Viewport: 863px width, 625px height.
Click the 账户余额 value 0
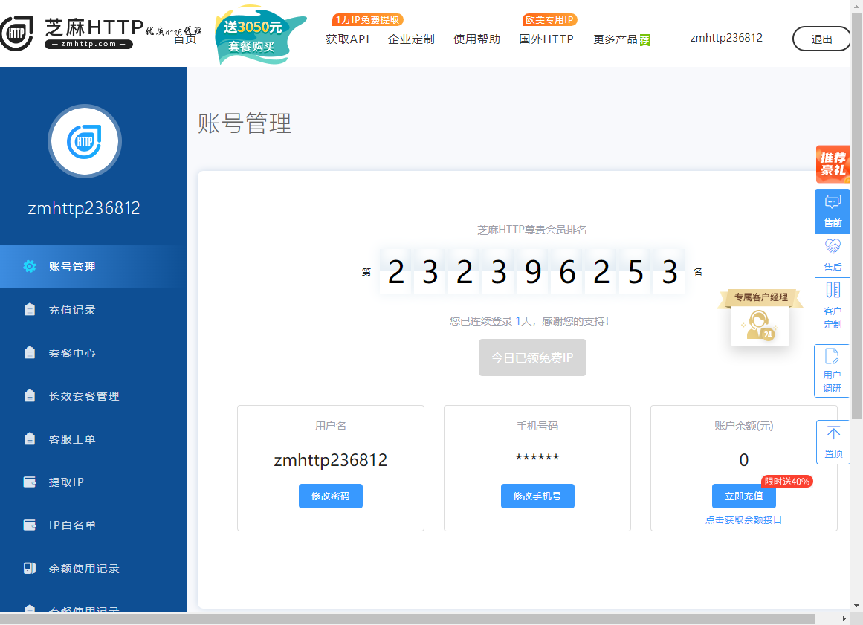(743, 459)
